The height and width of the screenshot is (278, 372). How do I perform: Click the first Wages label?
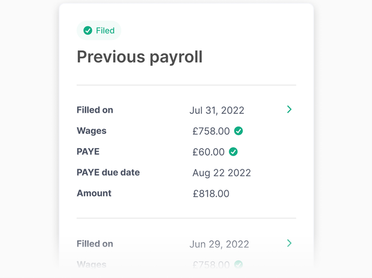point(92,131)
